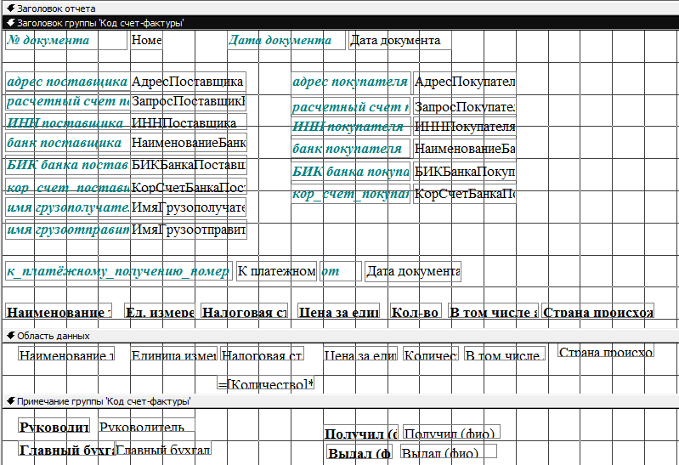The height and width of the screenshot is (465, 679).
Task: Select the 'имя грузоотправит' label
Action: pos(67,230)
